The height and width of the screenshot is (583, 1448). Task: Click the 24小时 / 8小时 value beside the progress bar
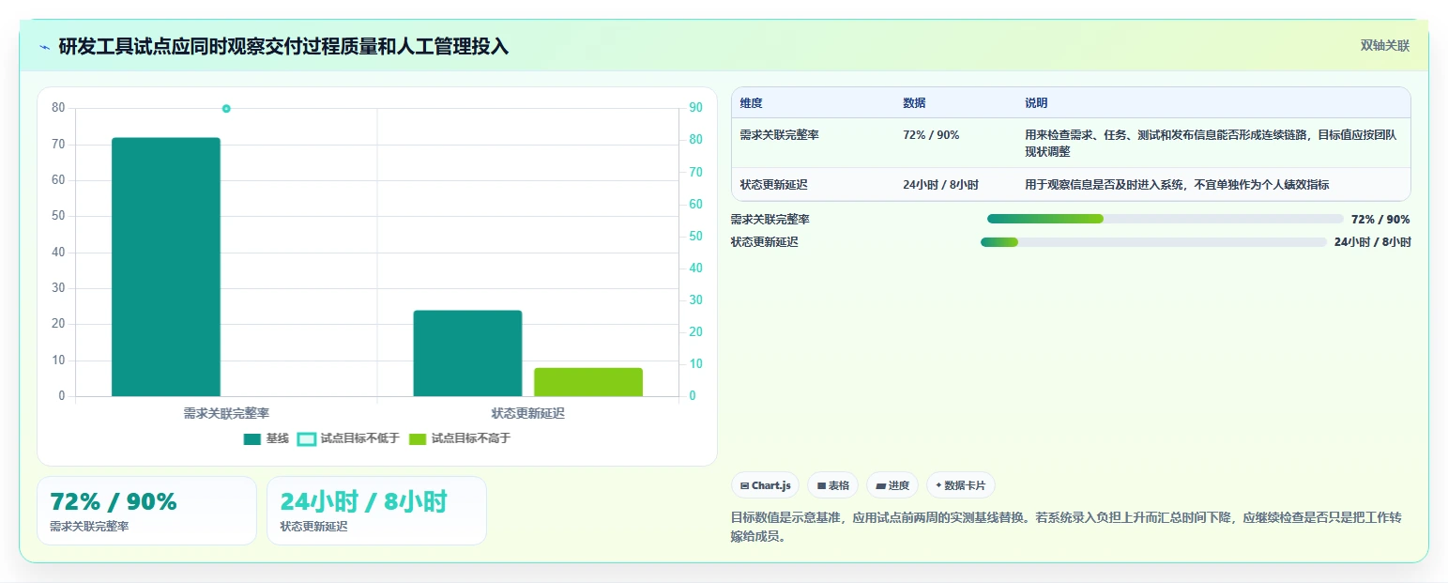[1372, 242]
